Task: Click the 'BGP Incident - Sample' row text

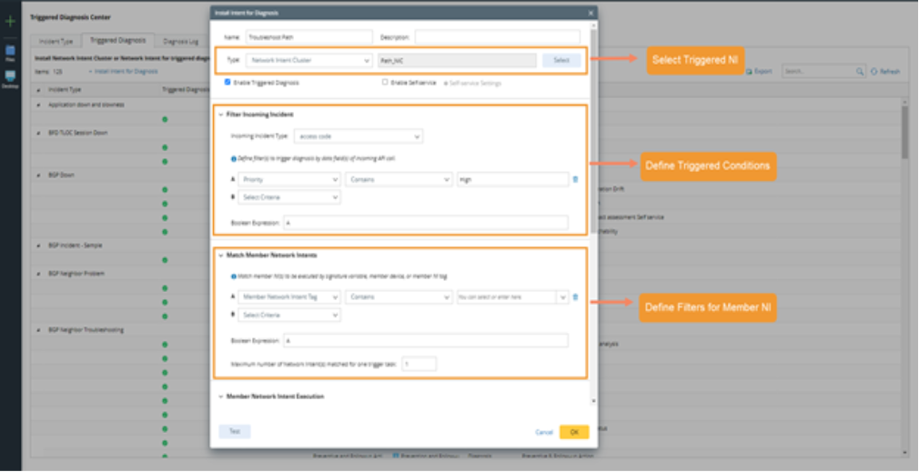Action: pos(75,246)
